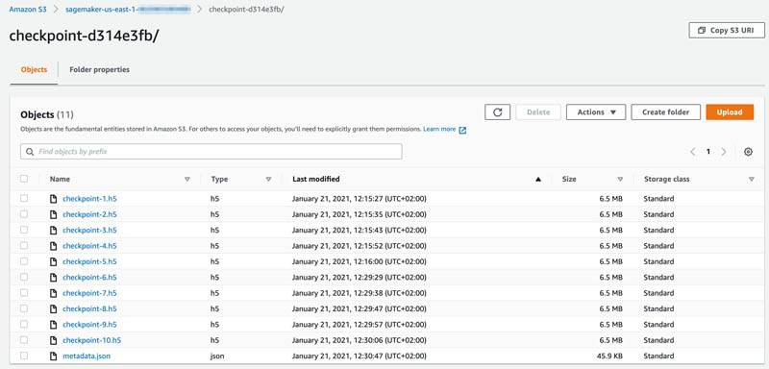This screenshot has width=769, height=369.
Task: Go to previous page arrow in pagination
Action: point(692,152)
